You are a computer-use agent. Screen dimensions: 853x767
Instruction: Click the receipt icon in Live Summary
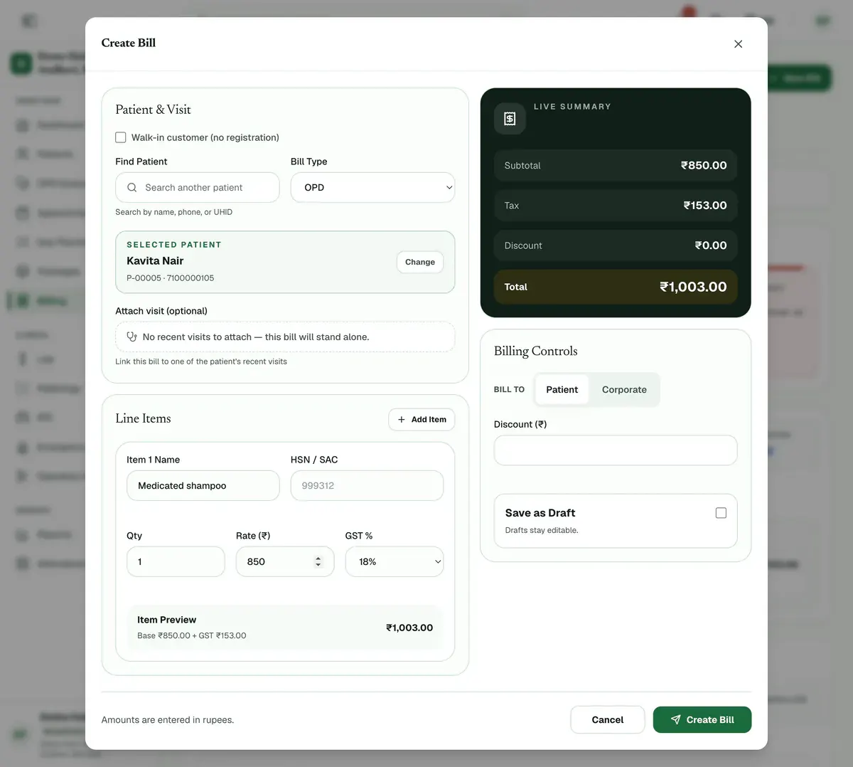(x=510, y=119)
